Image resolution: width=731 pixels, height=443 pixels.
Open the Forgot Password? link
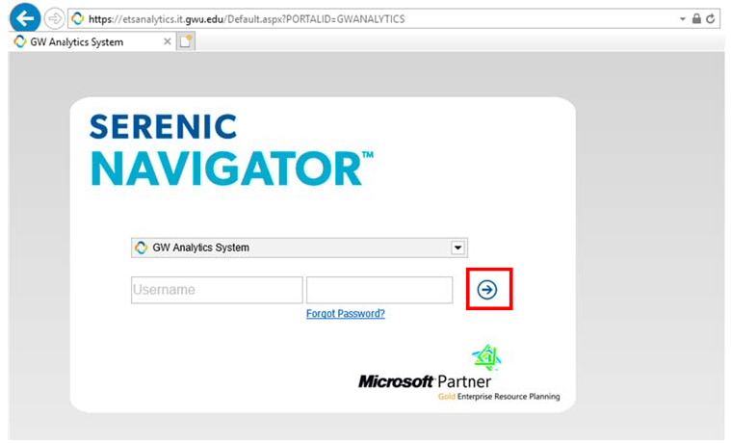(x=346, y=314)
